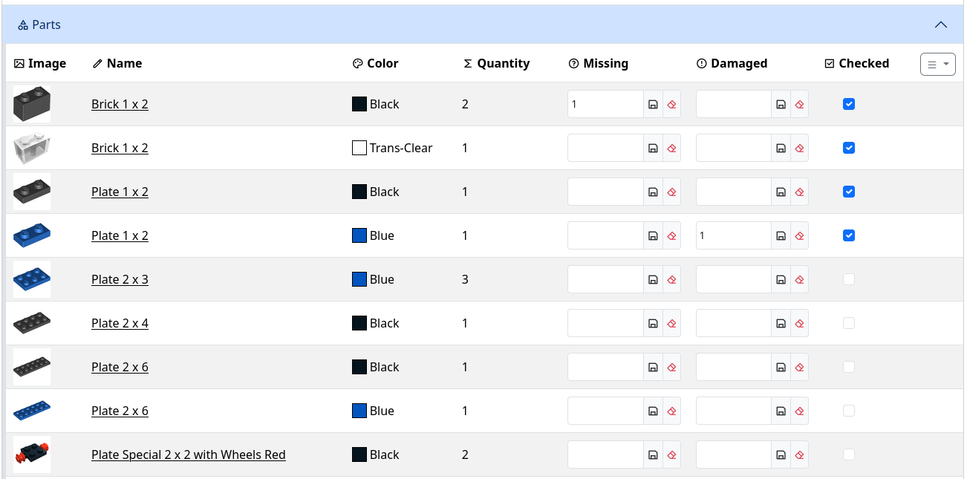
Task: Click the Trans-Clear Brick 1 x 2 thumbnail
Action: pyautogui.click(x=32, y=149)
